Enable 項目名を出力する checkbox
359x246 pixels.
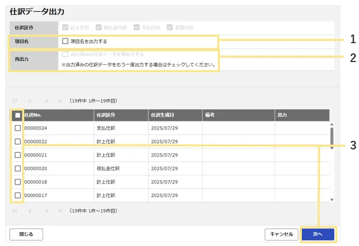click(65, 41)
